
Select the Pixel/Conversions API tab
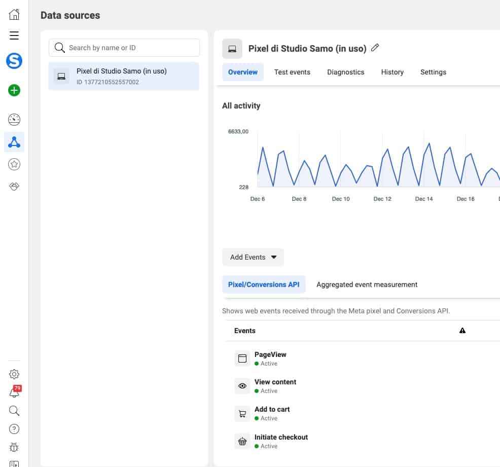tap(264, 284)
